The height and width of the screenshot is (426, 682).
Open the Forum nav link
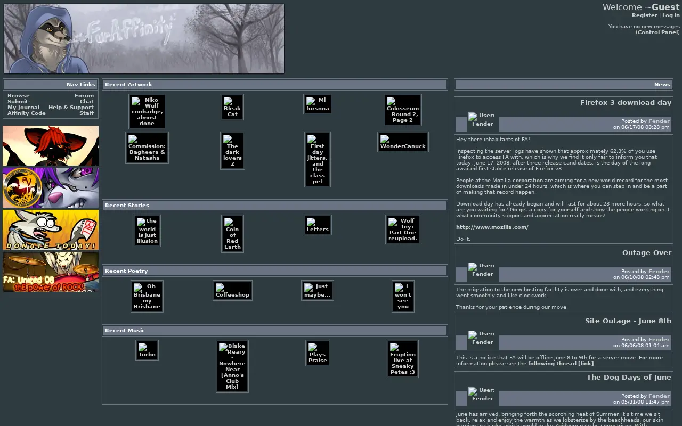[x=84, y=96]
